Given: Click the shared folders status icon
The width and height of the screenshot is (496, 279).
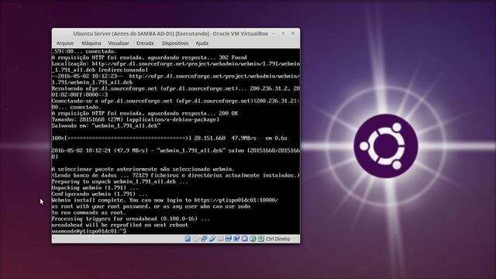Looking at the screenshot, I should tap(220, 239).
